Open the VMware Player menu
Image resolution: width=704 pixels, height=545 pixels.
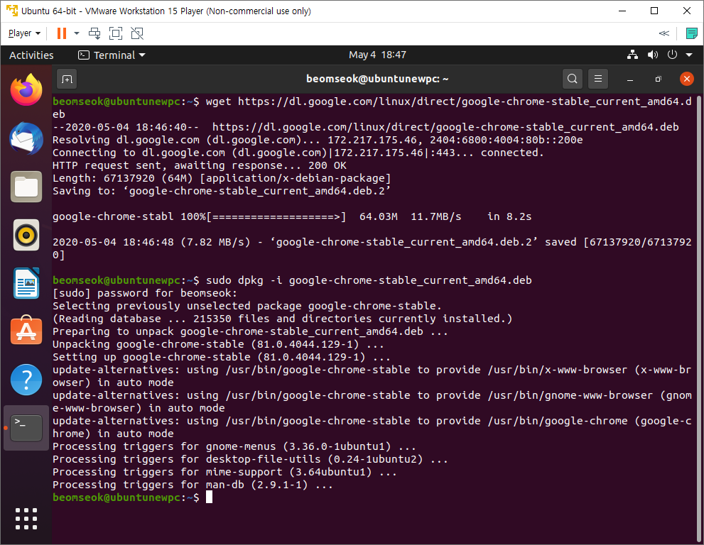(24, 33)
